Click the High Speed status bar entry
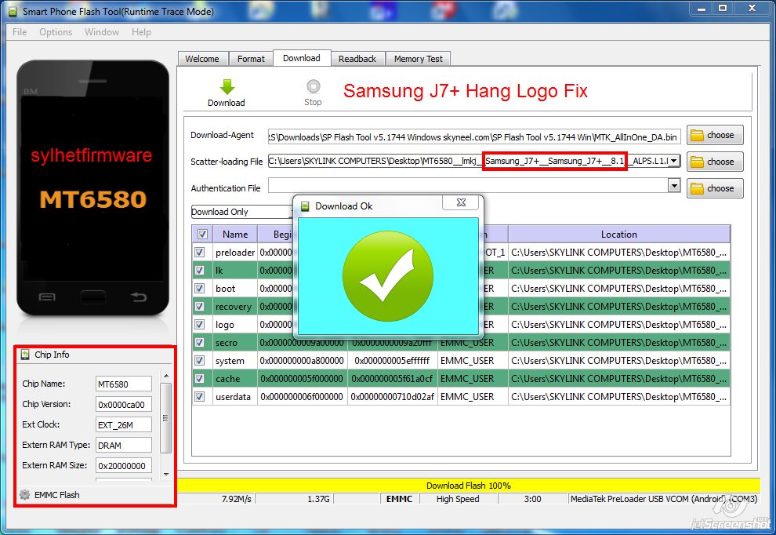 click(457, 499)
